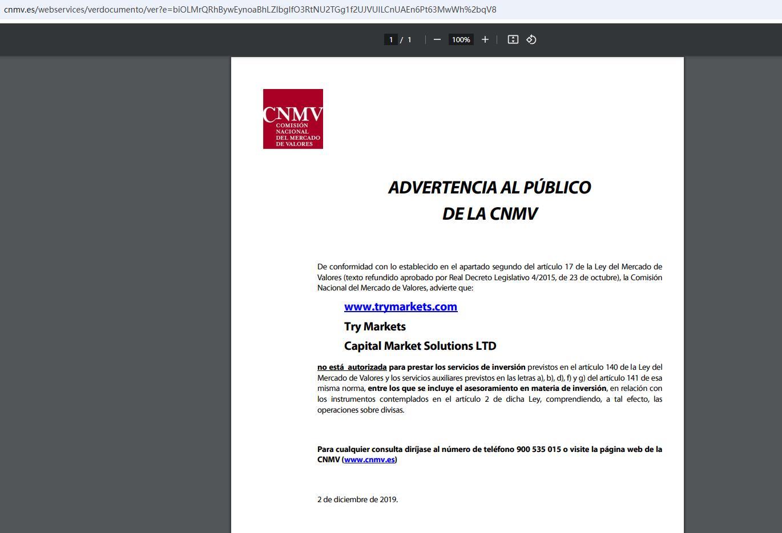Rotate the document counterclockwise
782x533 pixels.
click(x=531, y=39)
